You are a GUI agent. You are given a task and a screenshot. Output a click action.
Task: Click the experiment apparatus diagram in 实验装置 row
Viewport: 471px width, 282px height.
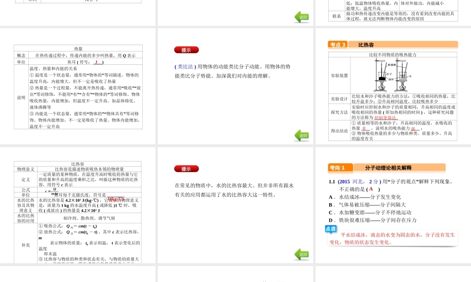tap(393, 76)
